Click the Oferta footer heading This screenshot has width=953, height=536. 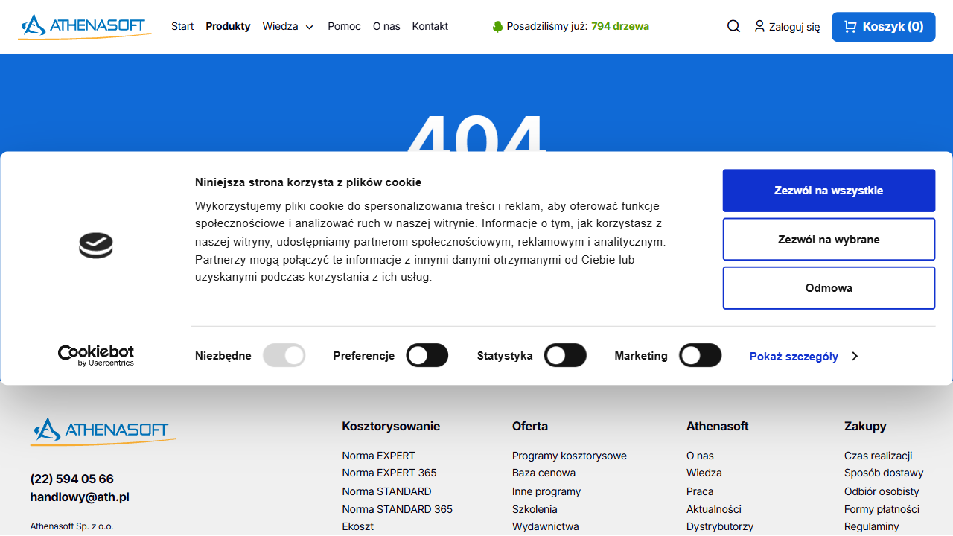[530, 427]
